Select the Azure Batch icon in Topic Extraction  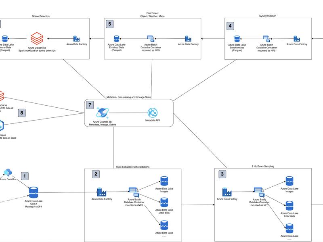(134, 192)
